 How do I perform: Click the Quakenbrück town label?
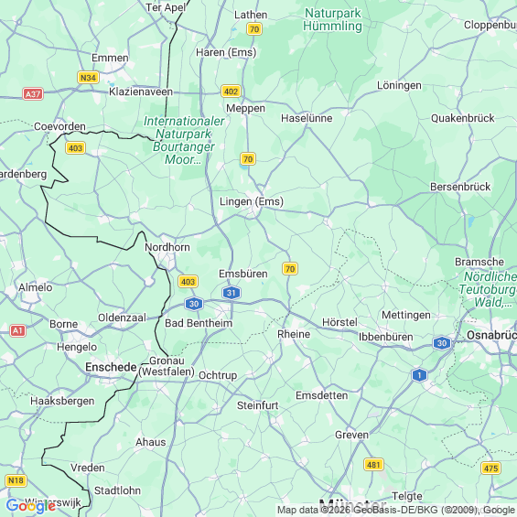463,118
